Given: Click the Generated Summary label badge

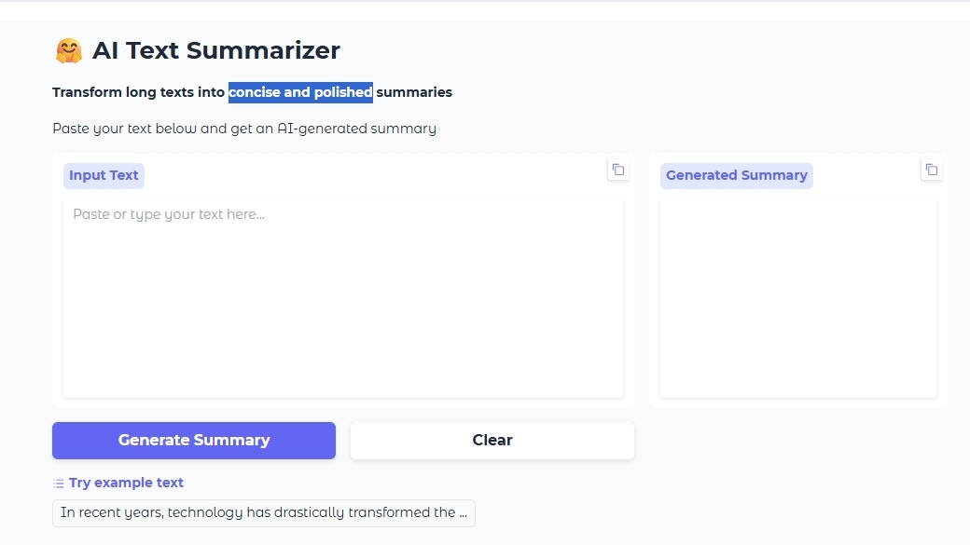Looking at the screenshot, I should 736,175.
